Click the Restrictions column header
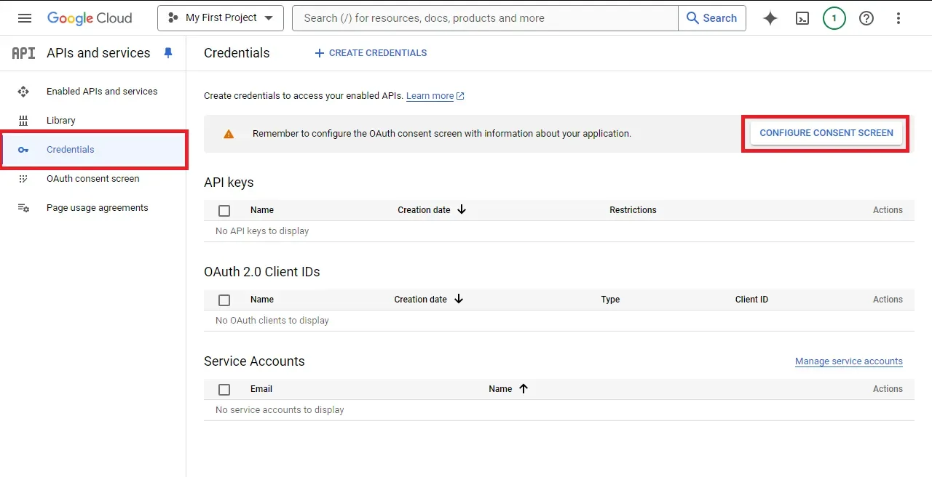The width and height of the screenshot is (932, 477). [633, 210]
